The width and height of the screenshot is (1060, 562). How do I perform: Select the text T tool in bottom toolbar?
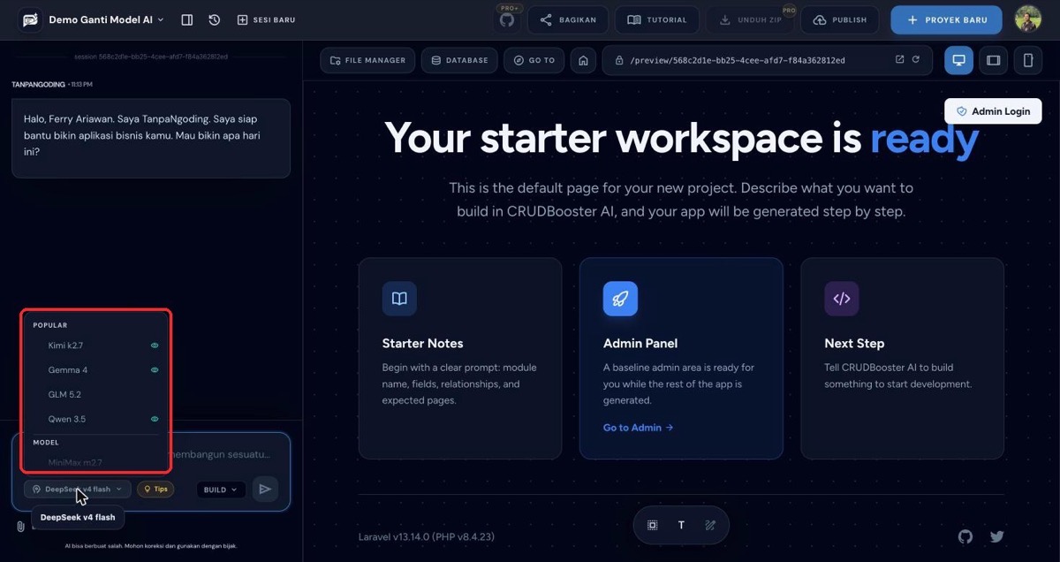681,525
